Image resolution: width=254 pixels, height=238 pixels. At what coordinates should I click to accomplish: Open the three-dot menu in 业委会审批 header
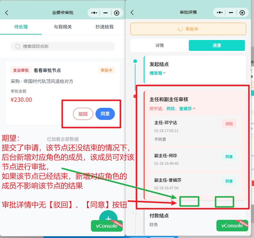[94, 13]
